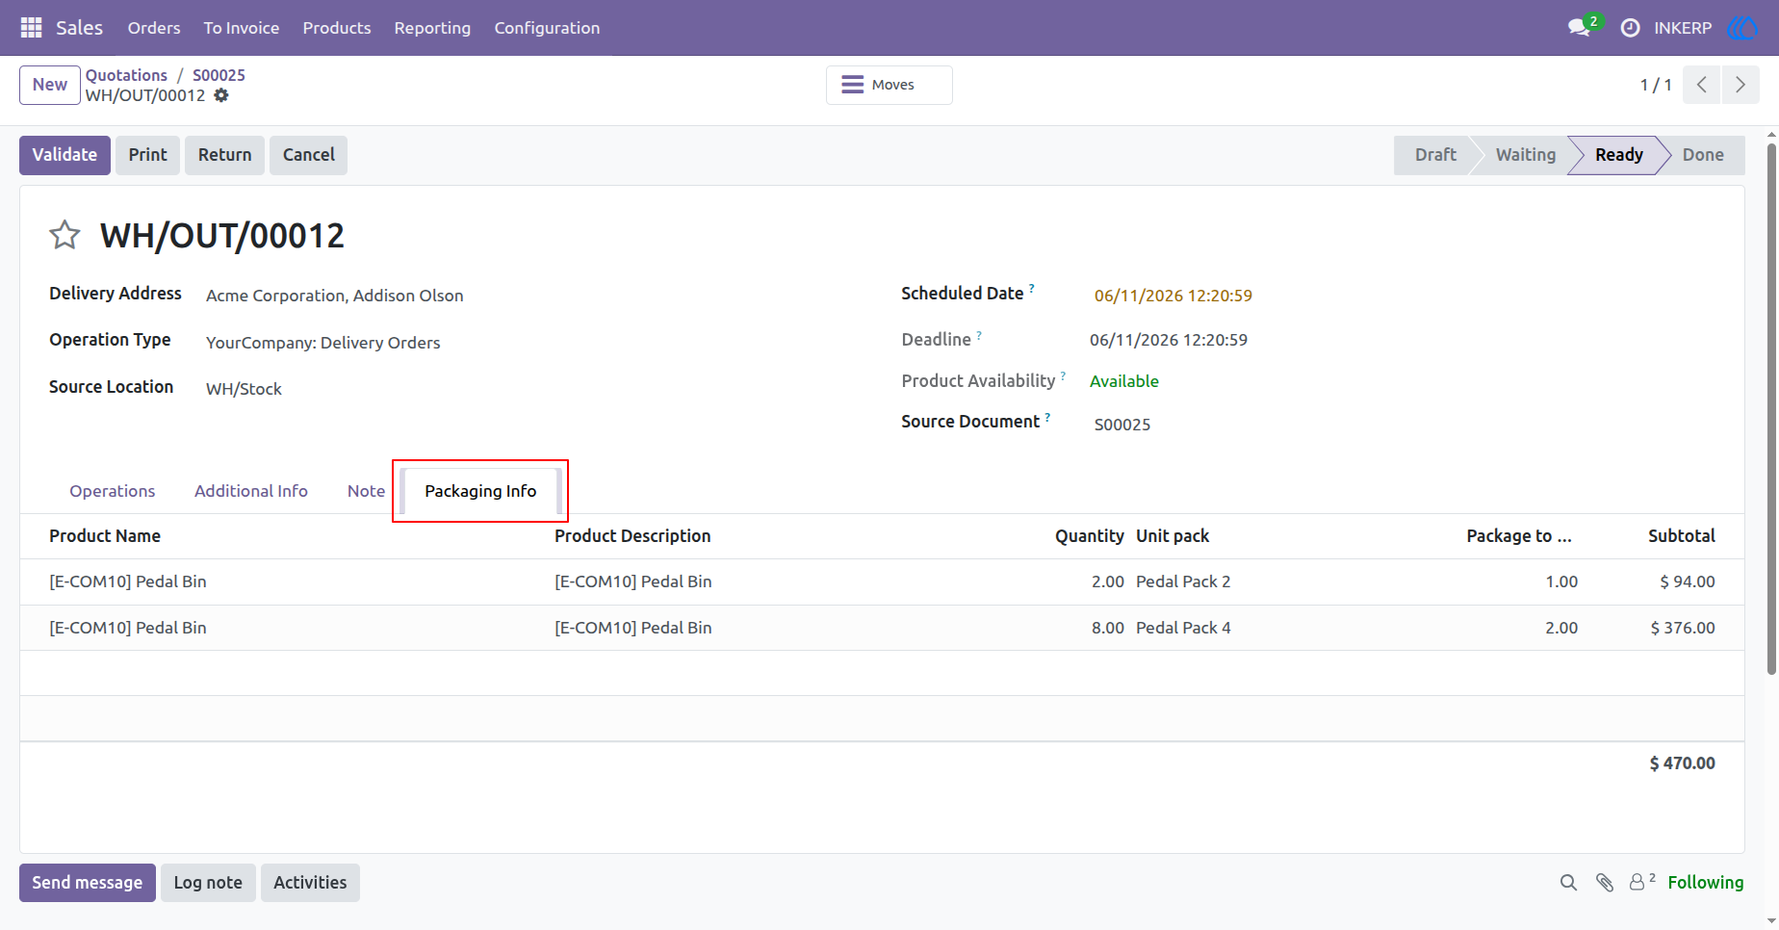Select the Packaging Info tab

click(480, 491)
